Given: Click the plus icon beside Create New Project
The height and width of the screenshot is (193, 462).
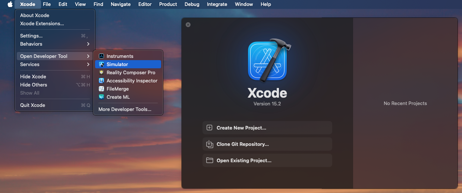Looking at the screenshot, I should [210, 128].
